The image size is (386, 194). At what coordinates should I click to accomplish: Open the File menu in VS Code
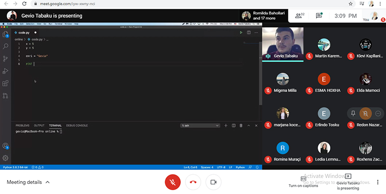[x=16, y=24]
